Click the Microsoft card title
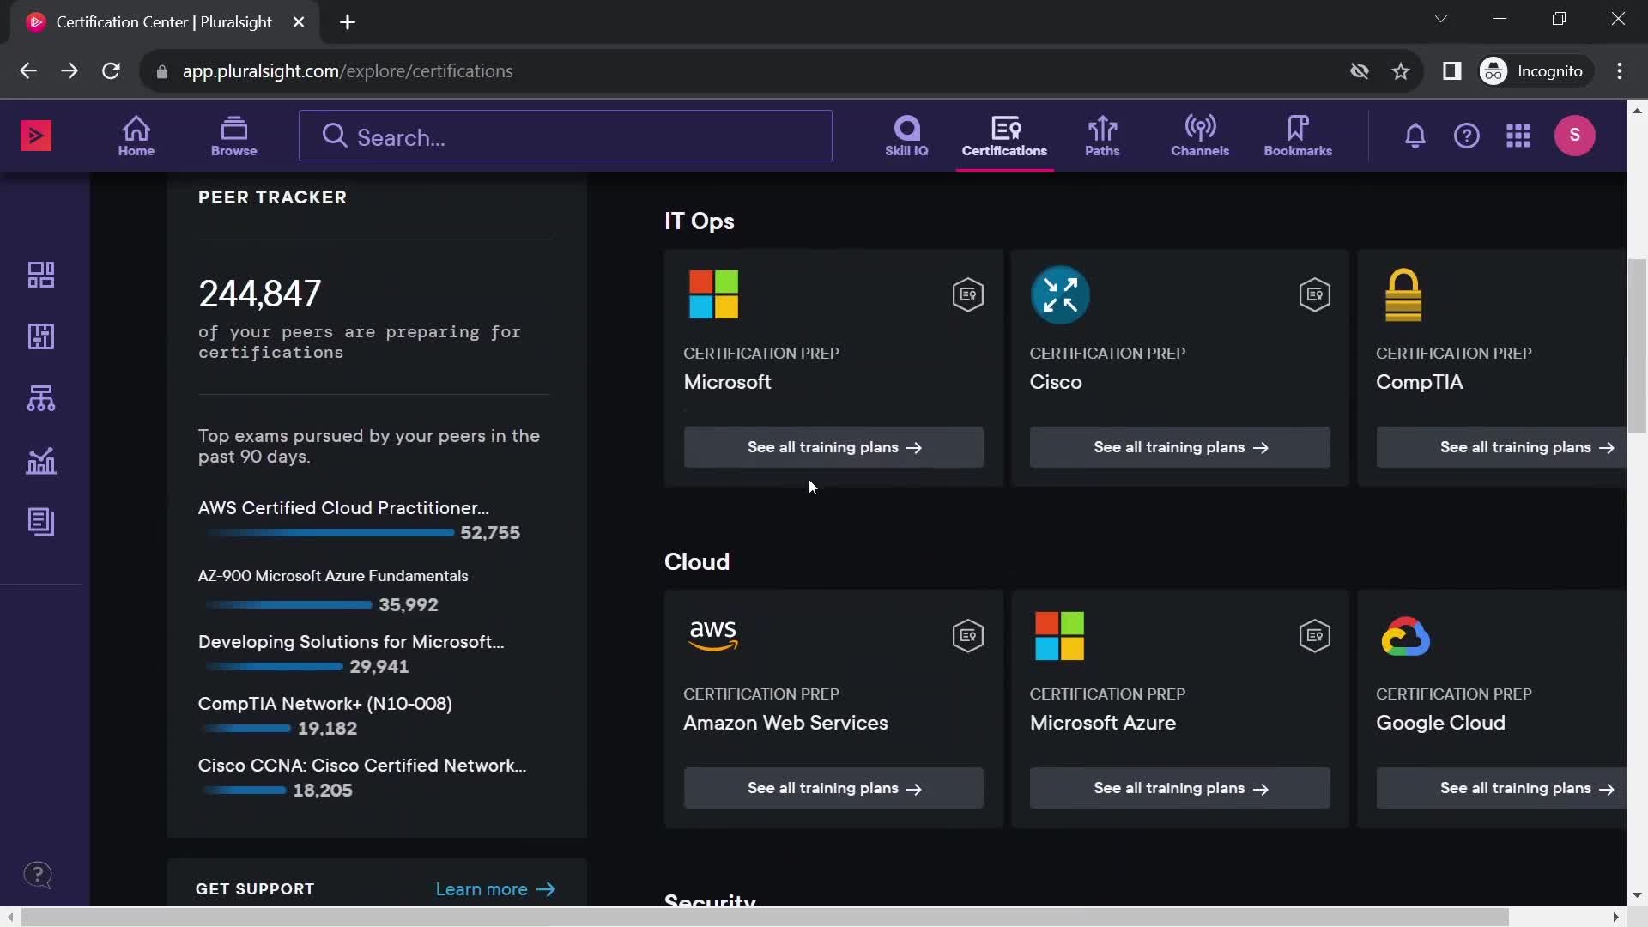The height and width of the screenshot is (927, 1648). [x=727, y=382]
